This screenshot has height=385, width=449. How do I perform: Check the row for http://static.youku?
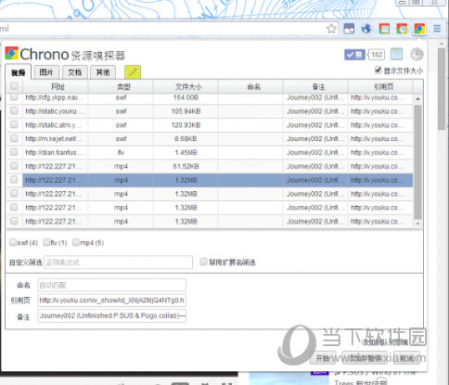point(14,110)
